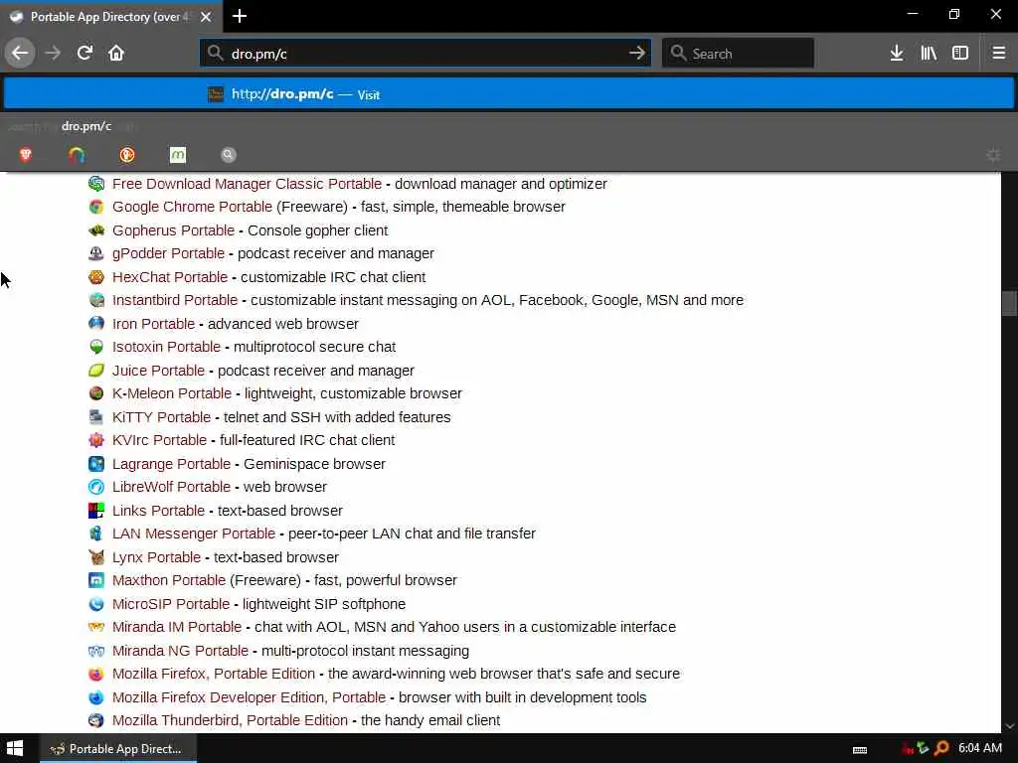Image resolution: width=1018 pixels, height=763 pixels.
Task: Open the LAN Messenger Portable link
Action: pos(194,534)
